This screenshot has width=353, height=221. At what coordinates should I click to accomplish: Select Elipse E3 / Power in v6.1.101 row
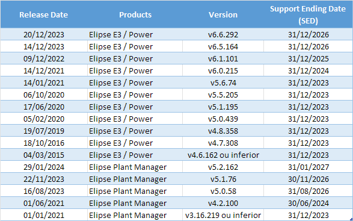click(x=121, y=58)
